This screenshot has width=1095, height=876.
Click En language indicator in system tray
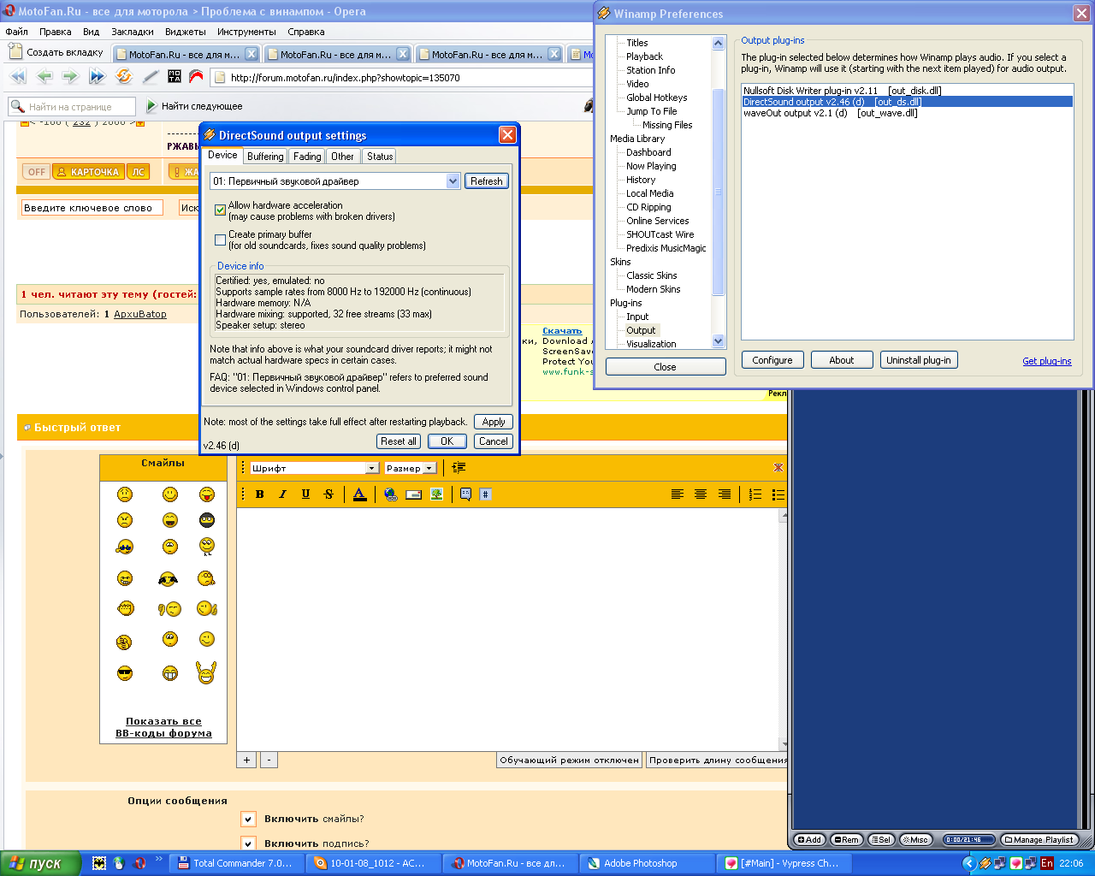click(1047, 863)
